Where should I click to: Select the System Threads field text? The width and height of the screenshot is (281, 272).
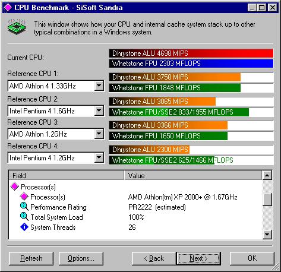[x=53, y=227]
